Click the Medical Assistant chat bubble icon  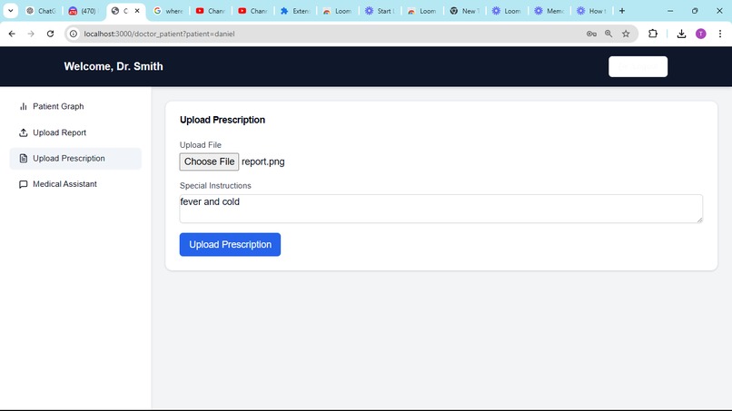pyautogui.click(x=24, y=184)
